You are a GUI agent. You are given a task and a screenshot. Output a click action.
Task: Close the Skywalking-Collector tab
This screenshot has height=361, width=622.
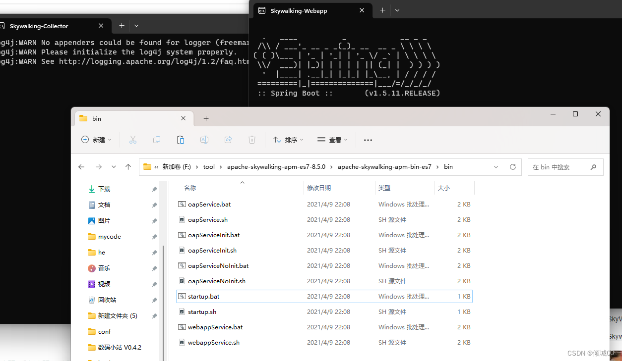pos(101,26)
